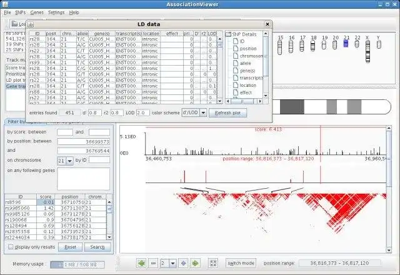400x275 pixels.
Task: Sort results by score column header
Action: click(46, 197)
